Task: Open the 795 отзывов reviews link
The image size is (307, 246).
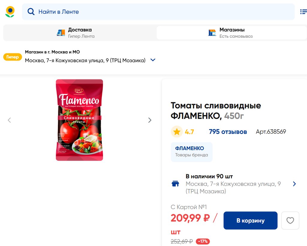Action: (228, 132)
